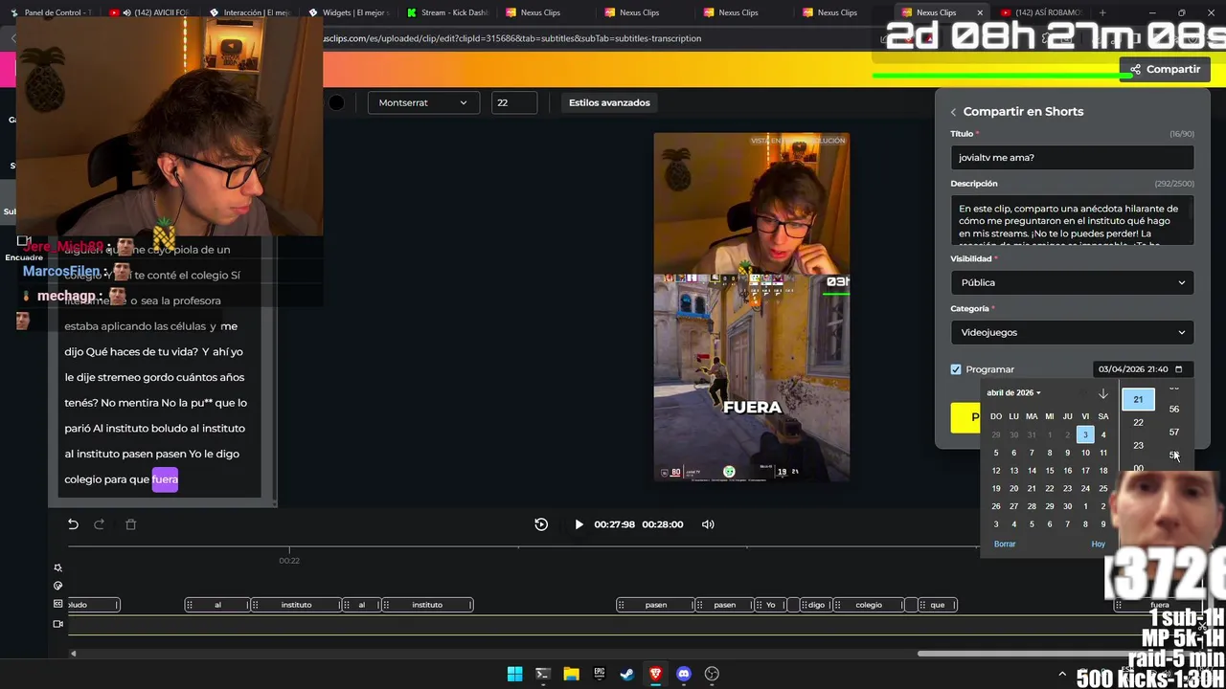Mute the clip audio with the speaker icon
1226x689 pixels.
[708, 524]
